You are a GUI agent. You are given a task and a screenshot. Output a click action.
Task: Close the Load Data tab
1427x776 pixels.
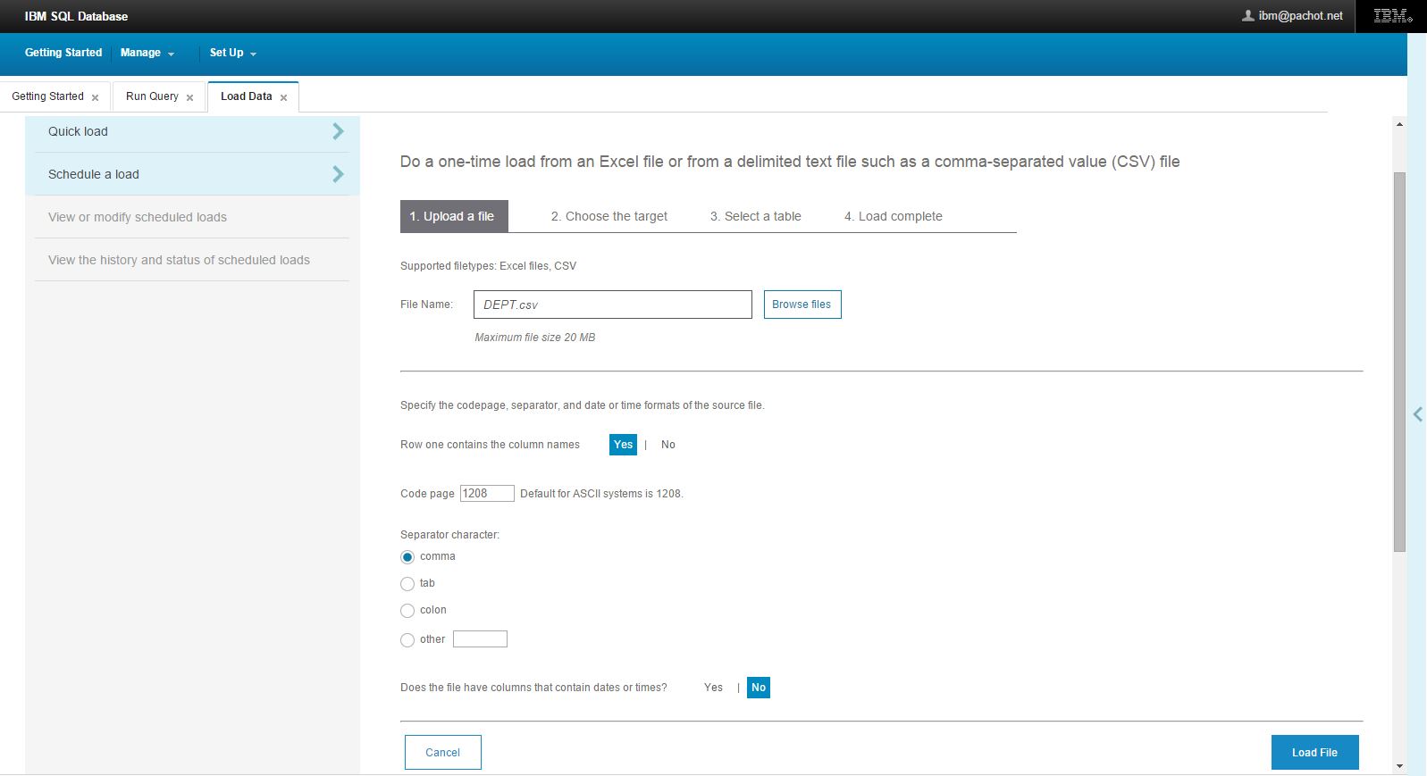[283, 97]
